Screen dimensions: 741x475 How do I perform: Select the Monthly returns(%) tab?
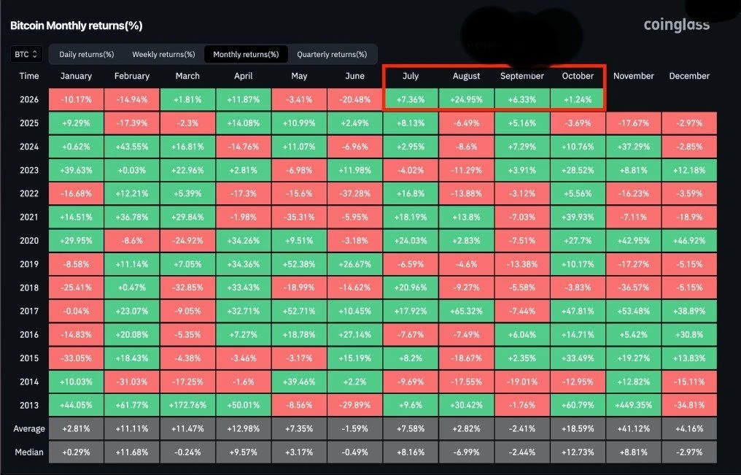[246, 54]
